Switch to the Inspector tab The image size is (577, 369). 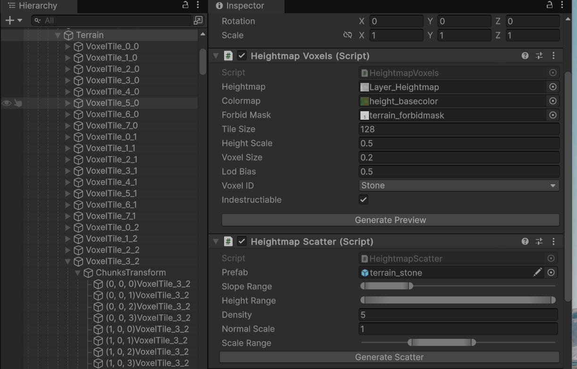pyautogui.click(x=245, y=7)
